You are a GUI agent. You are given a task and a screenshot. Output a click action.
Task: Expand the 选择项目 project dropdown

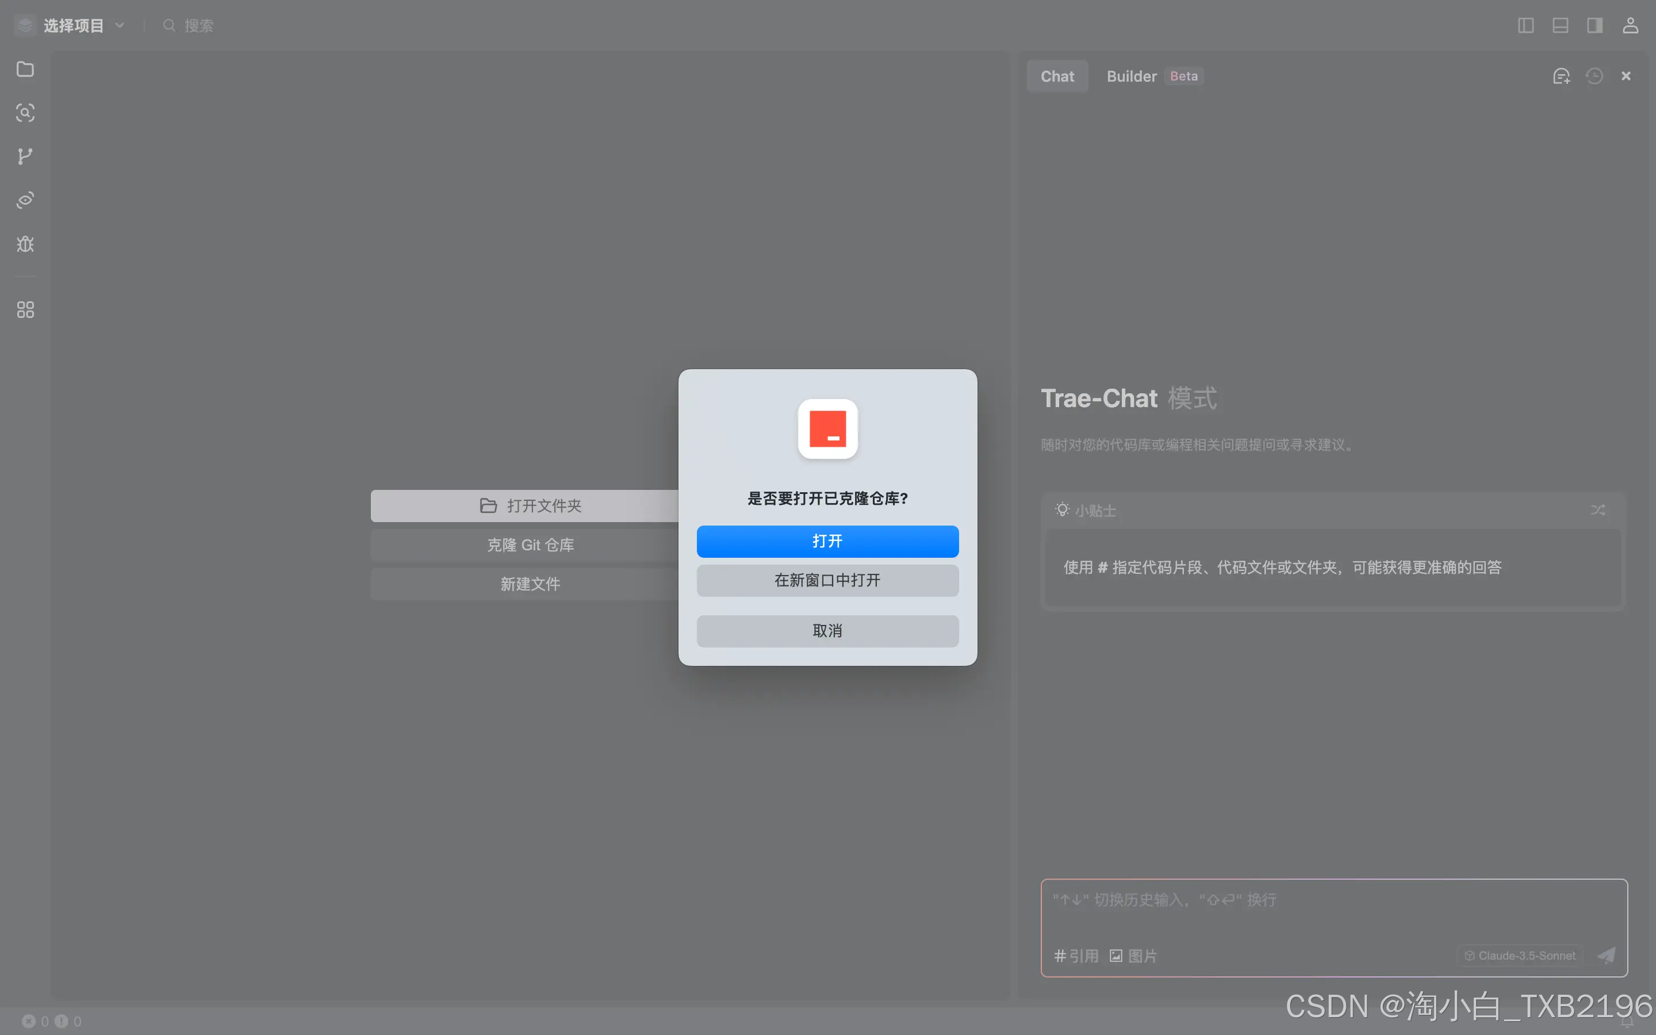tap(75, 25)
